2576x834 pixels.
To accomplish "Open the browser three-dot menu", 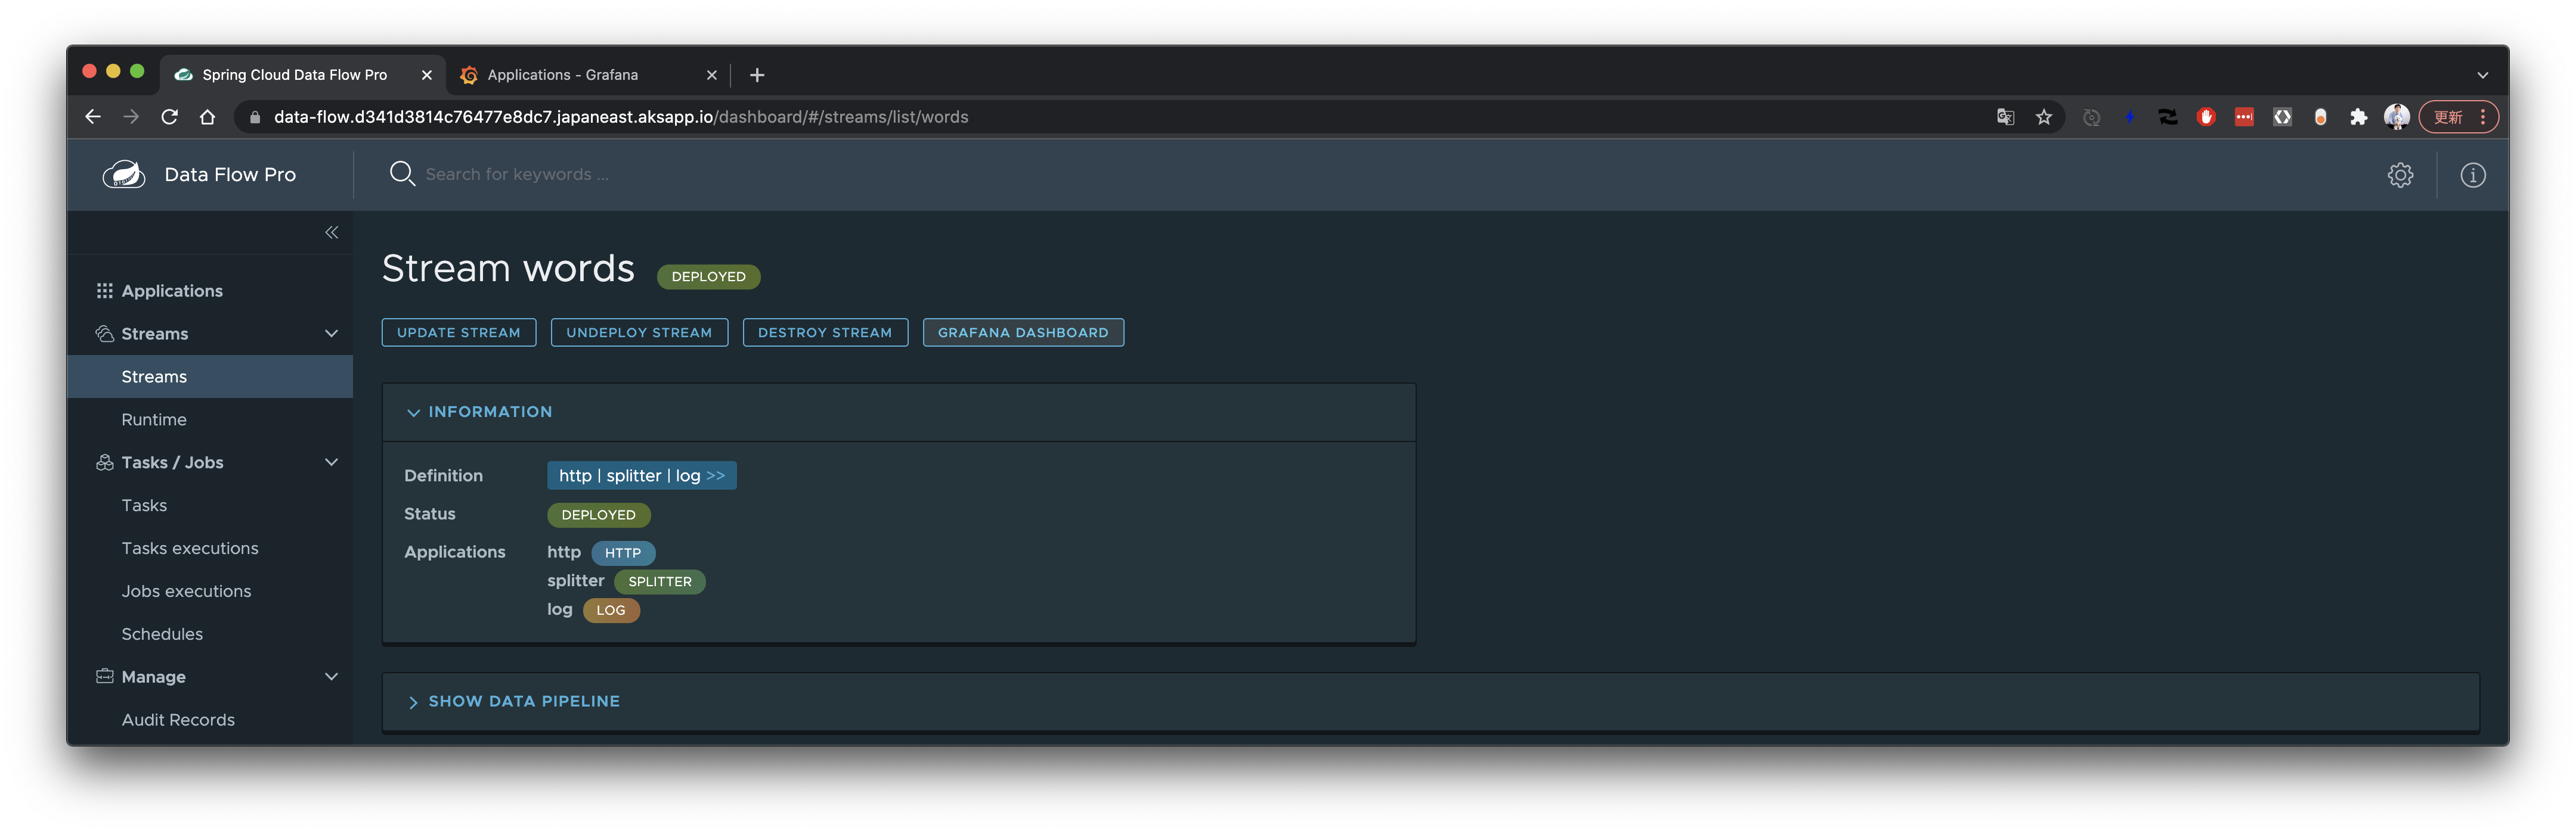I will (x=2482, y=117).
